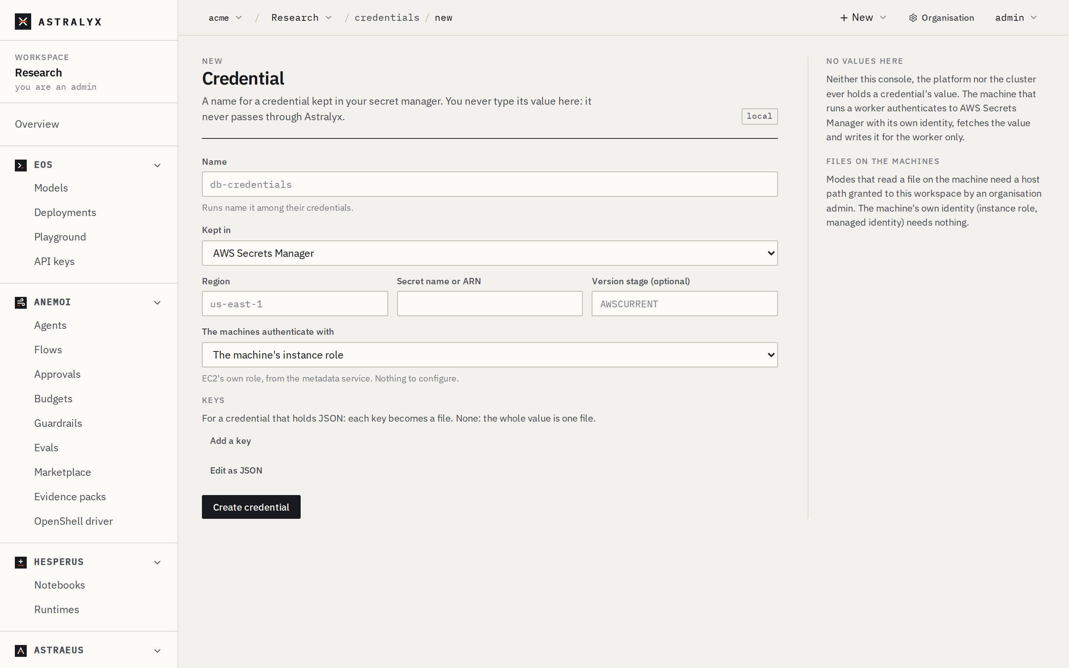Collapse the Hesperus section chevron
The image size is (1069, 668).
click(157, 562)
